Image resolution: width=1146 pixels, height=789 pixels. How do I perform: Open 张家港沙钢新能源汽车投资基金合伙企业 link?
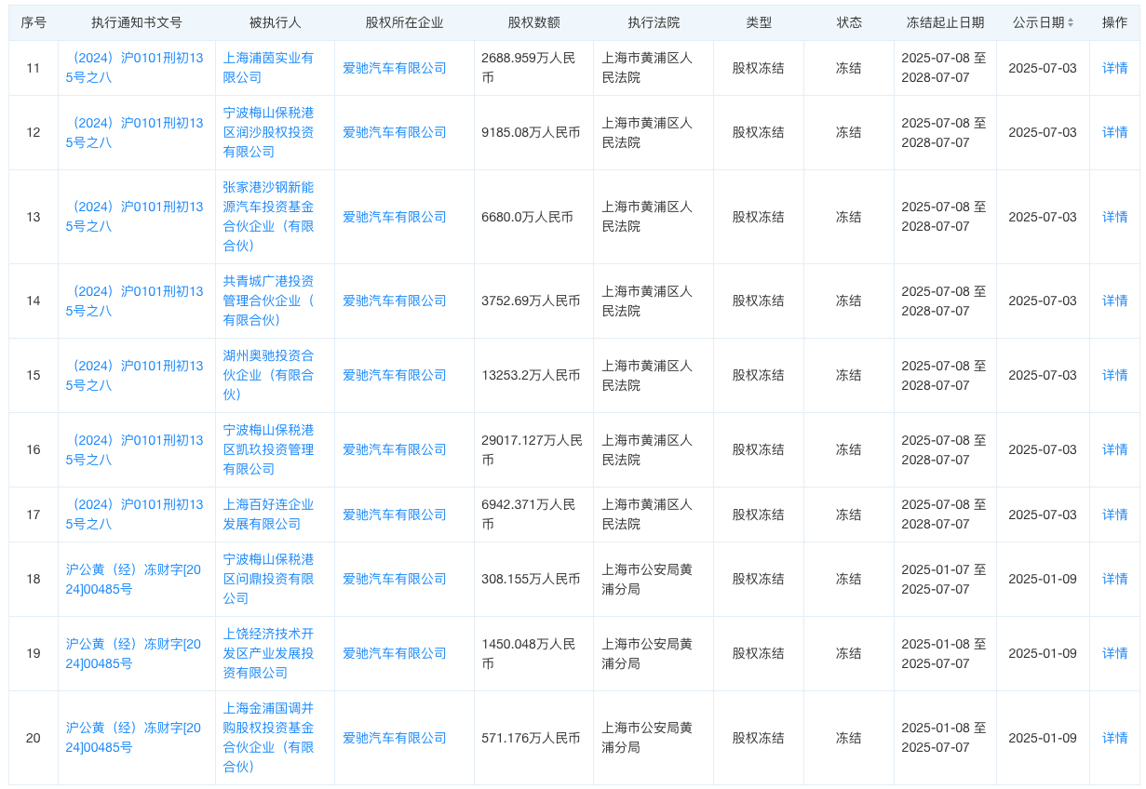268,217
